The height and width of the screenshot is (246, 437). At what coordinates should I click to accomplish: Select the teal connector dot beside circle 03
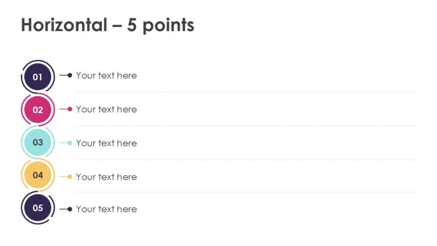tap(69, 143)
